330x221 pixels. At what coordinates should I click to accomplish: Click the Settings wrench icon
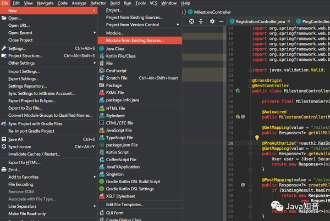pyautogui.click(x=4, y=48)
